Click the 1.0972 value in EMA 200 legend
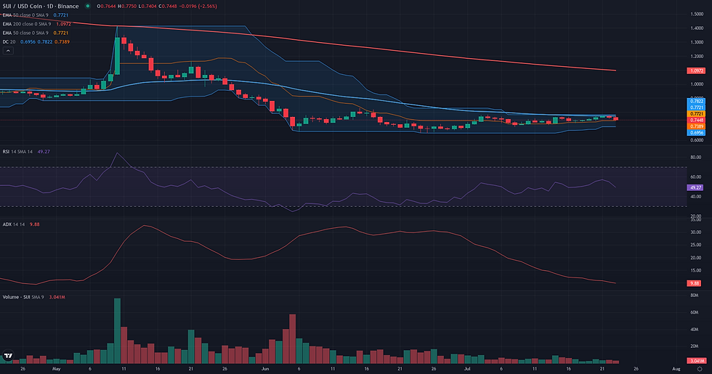This screenshot has height=374, width=712. (64, 24)
